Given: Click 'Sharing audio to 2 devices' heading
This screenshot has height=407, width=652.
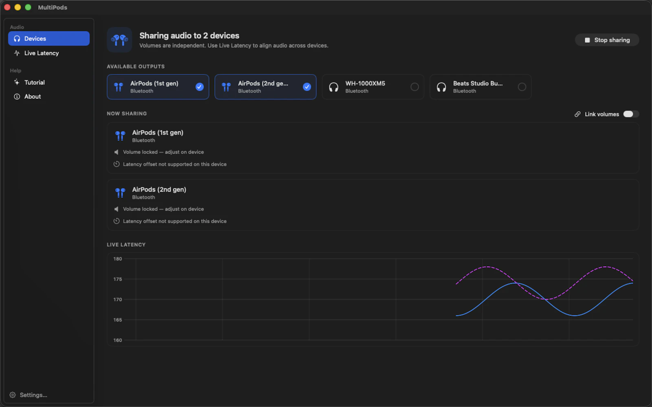Looking at the screenshot, I should (x=189, y=35).
